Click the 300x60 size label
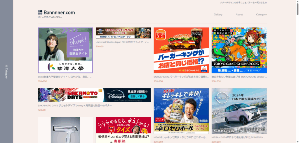Image resolution: width=299 pixels, height=143 pixels. coord(100,47)
